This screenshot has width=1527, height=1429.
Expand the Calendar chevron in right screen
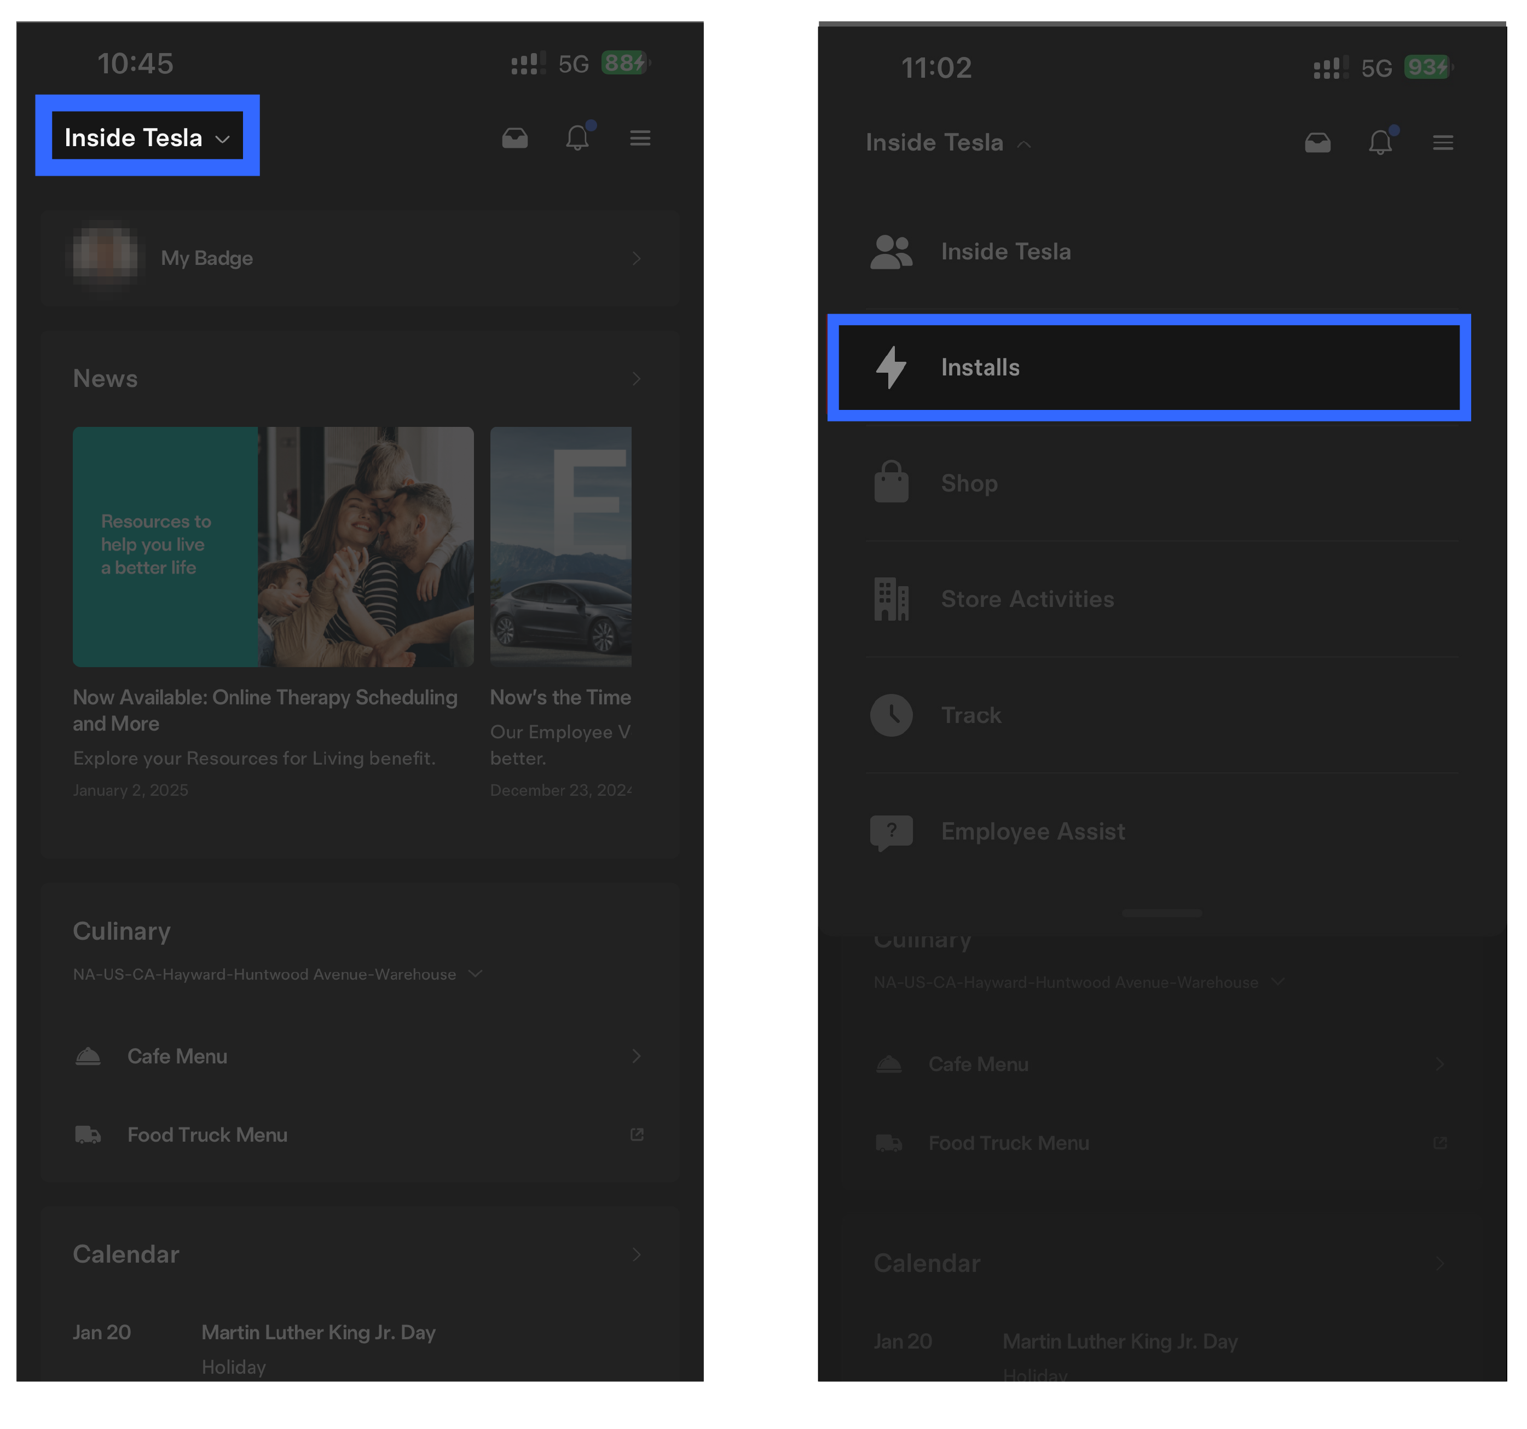pos(1439,1264)
